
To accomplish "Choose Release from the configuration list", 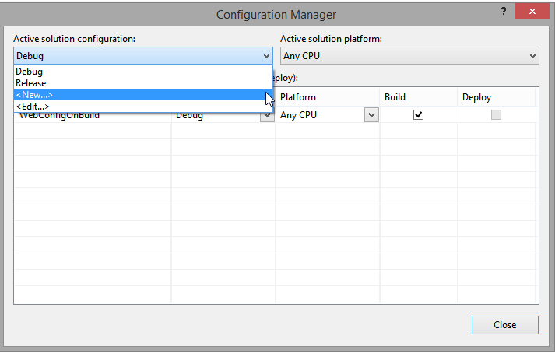I will [143, 83].
